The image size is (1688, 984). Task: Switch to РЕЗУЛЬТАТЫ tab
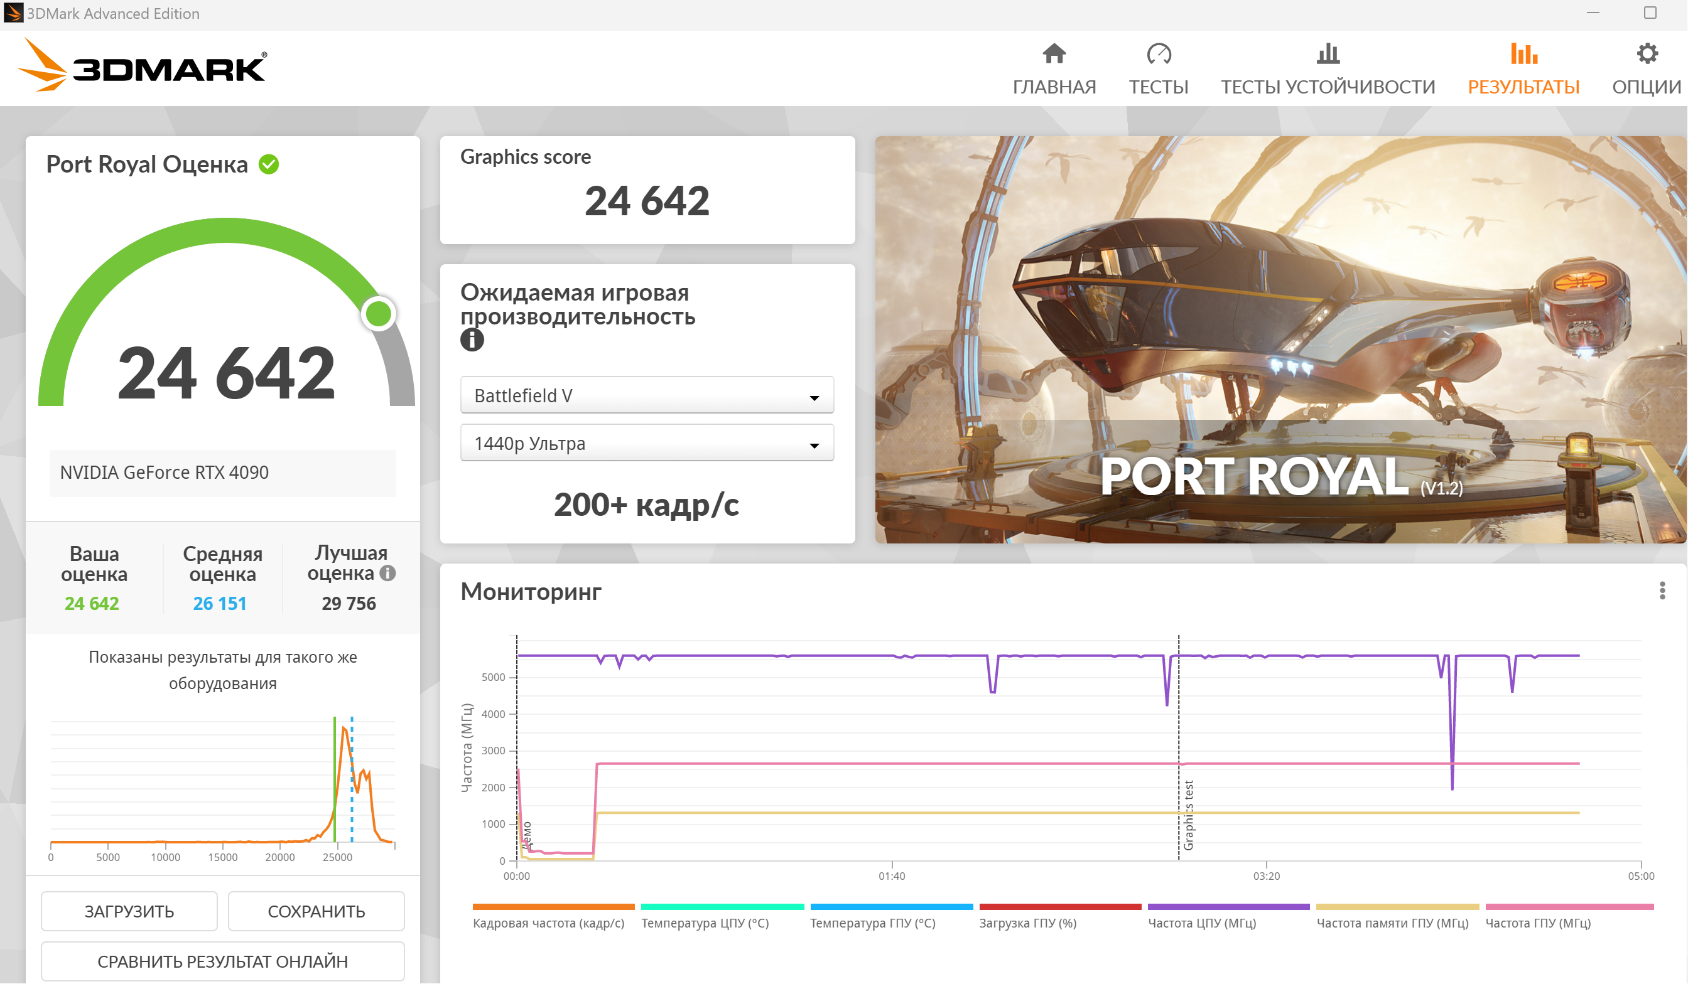(x=1523, y=87)
